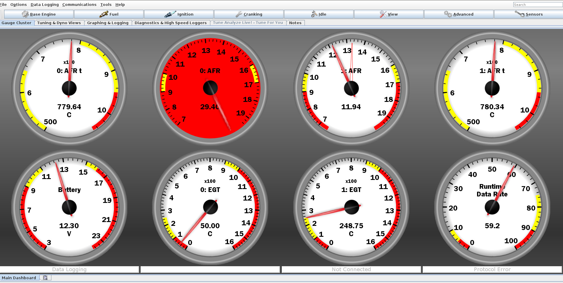This screenshot has height=283, width=563.
Task: Open the Tools menu
Action: pyautogui.click(x=106, y=4)
